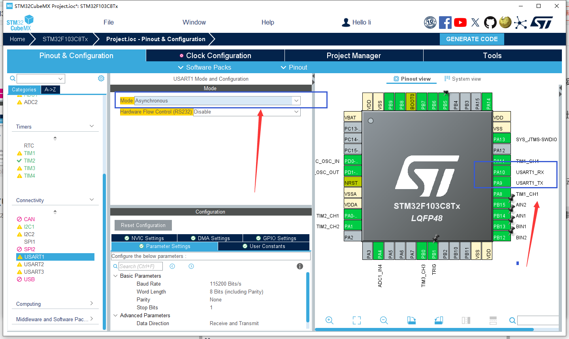Fit the chip to the view
This screenshot has height=339, width=569.
point(357,320)
